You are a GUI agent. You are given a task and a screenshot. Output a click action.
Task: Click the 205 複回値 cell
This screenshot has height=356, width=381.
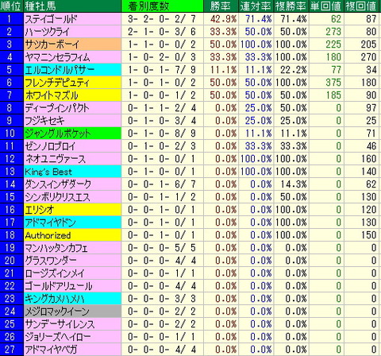pos(361,44)
